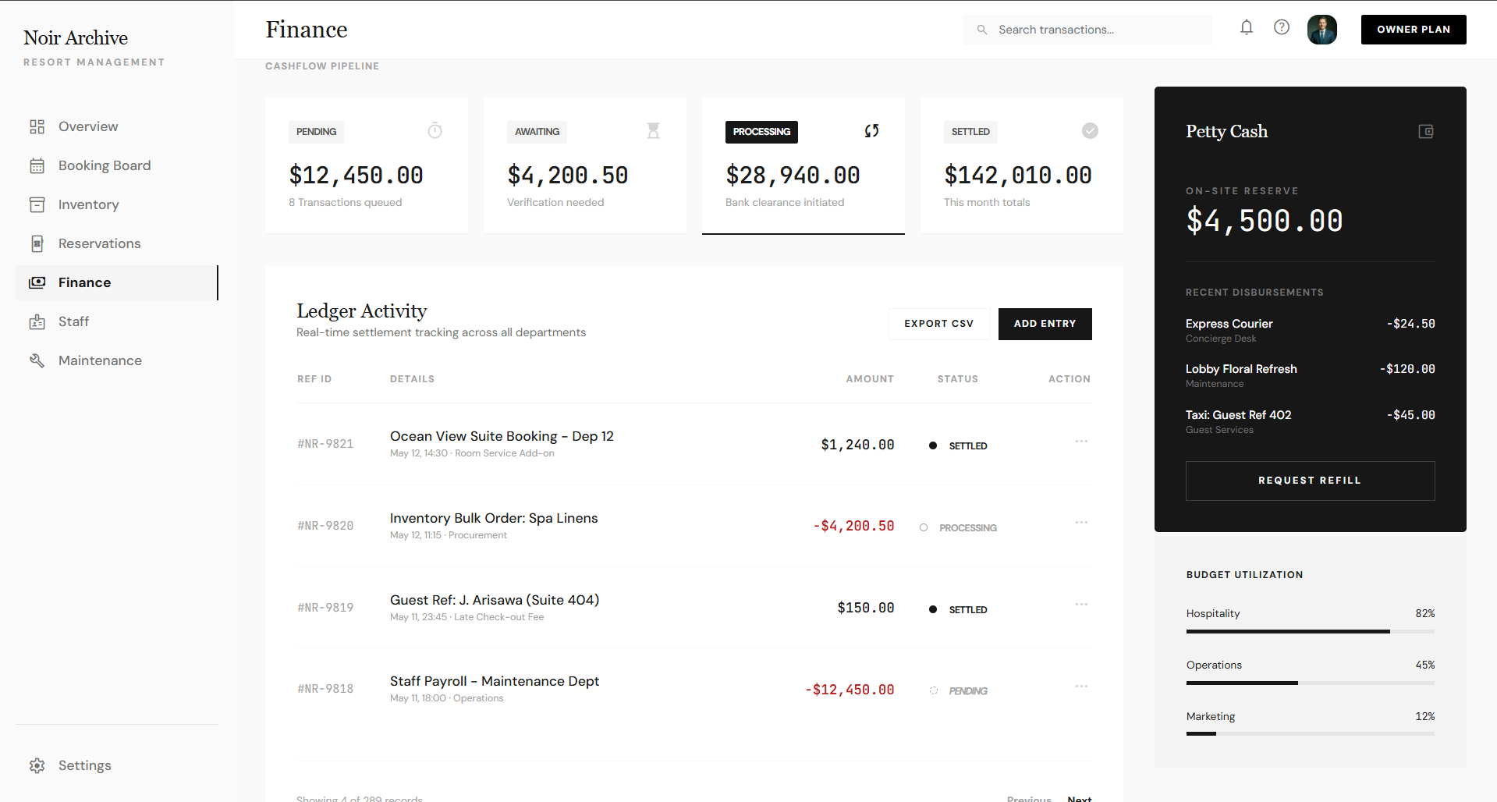Image resolution: width=1497 pixels, height=802 pixels.
Task: Click the Add Entry button
Action: [1045, 324]
